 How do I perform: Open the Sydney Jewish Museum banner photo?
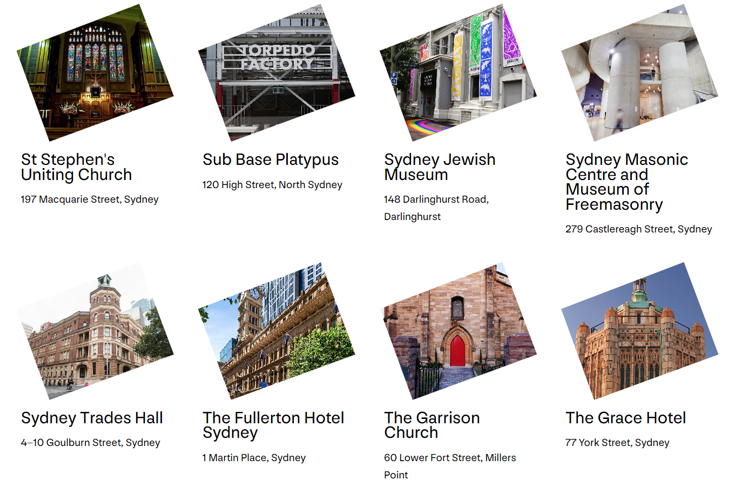458,73
